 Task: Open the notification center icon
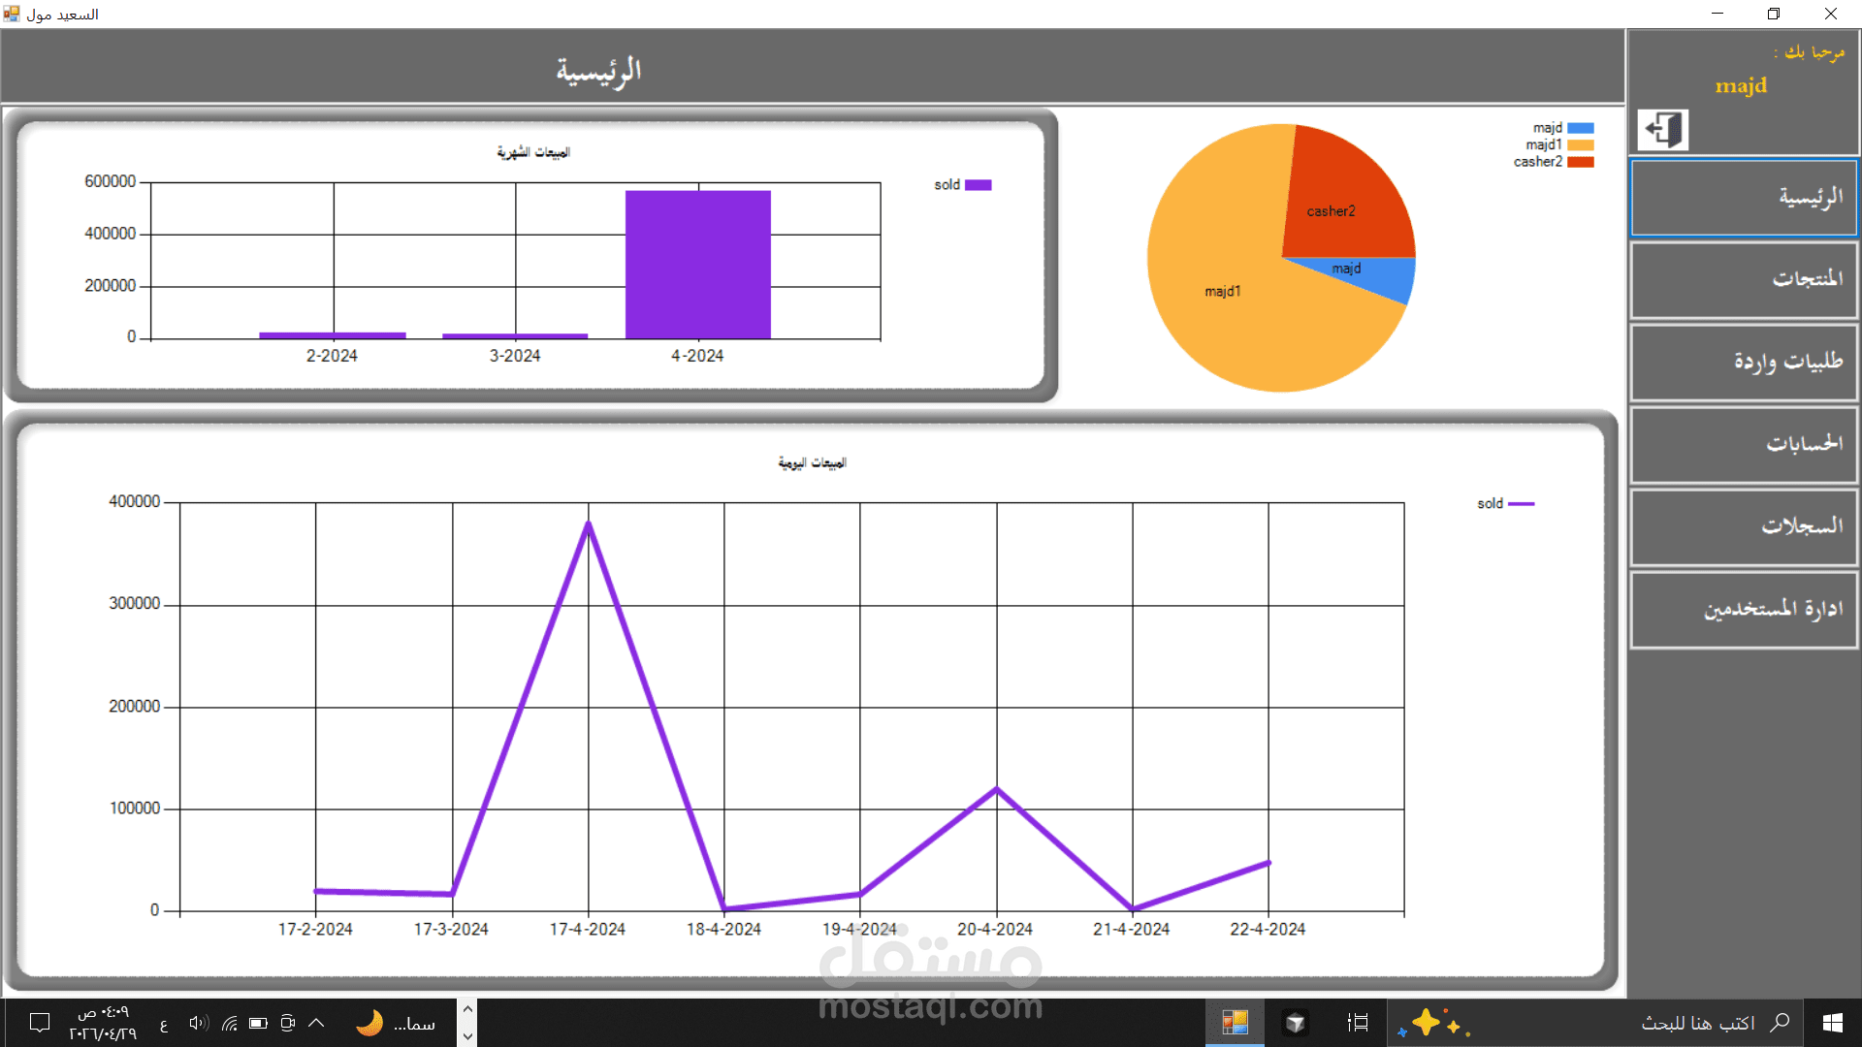(40, 1023)
